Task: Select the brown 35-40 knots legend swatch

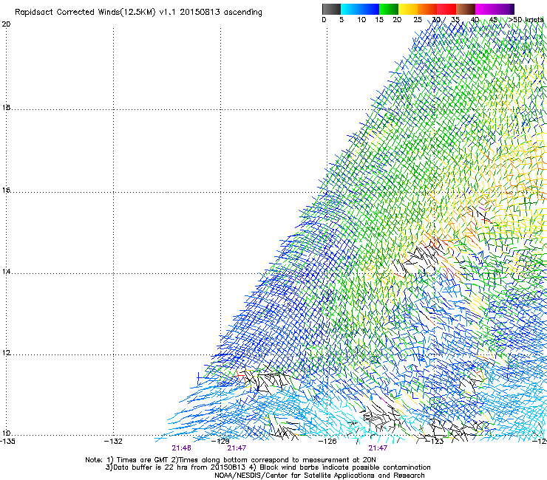Action: pyautogui.click(x=466, y=9)
